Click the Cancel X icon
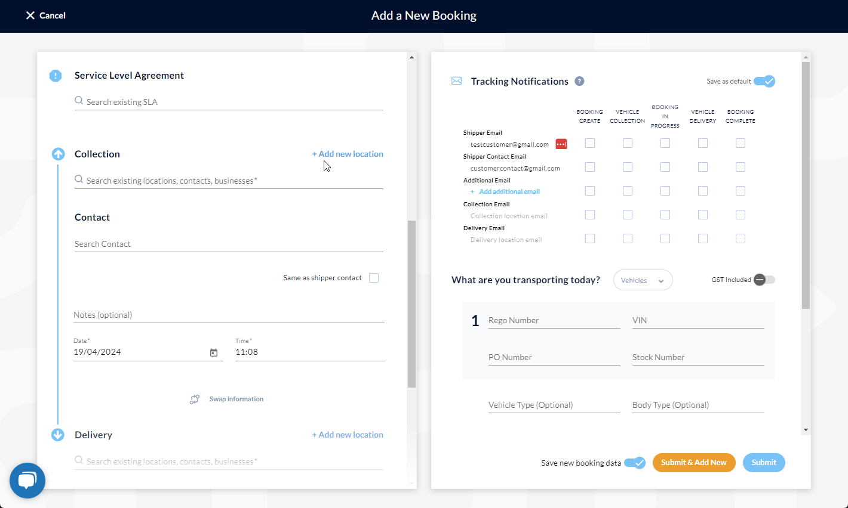Screen dimensions: 848x508 (30, 16)
